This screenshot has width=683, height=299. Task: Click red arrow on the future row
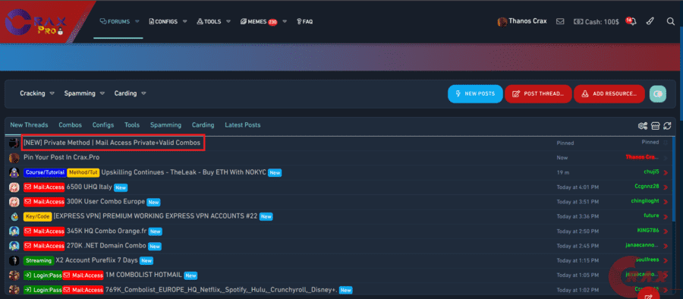tap(665, 216)
